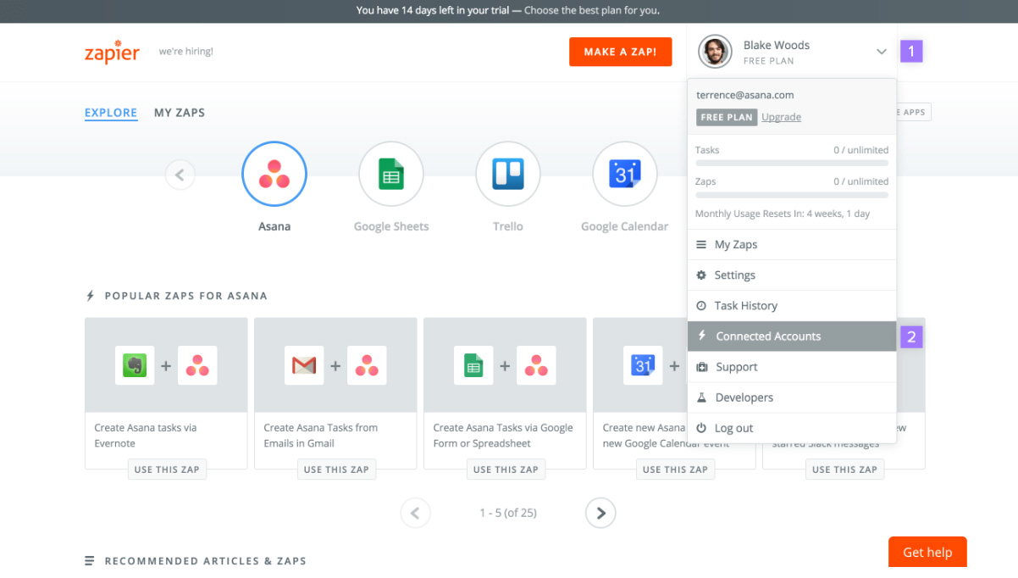Open the 'Choose the best plan for you' link

pyautogui.click(x=592, y=11)
